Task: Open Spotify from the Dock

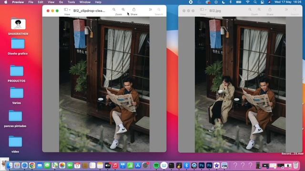Action: (x=156, y=165)
